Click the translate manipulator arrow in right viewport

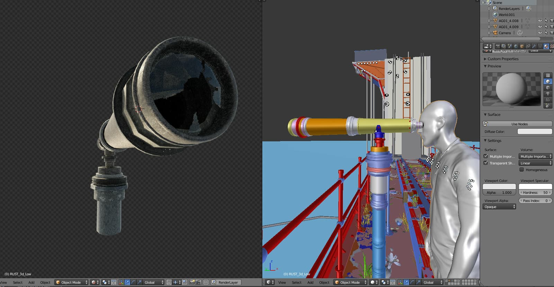406,282
